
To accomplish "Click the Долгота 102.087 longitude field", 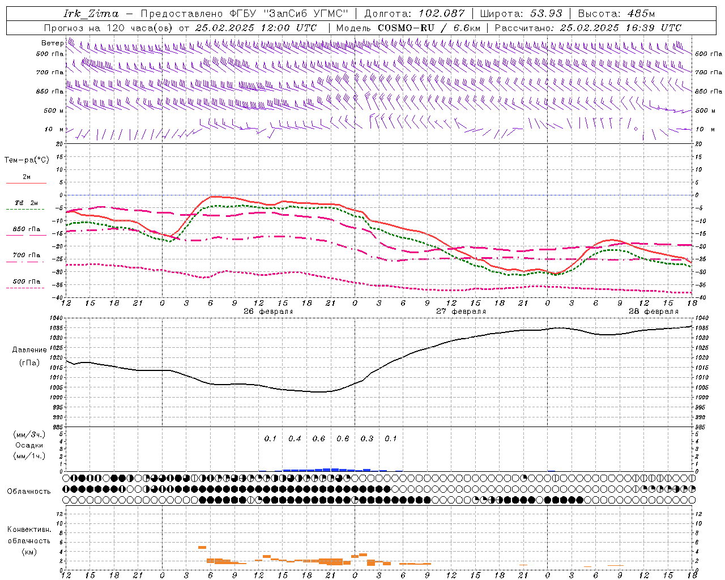I will 414,14.
